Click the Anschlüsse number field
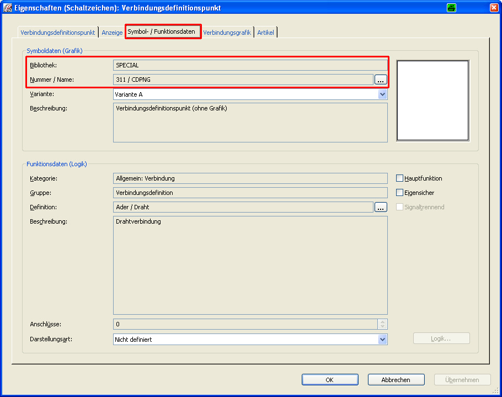This screenshot has width=502, height=397. pos(245,324)
